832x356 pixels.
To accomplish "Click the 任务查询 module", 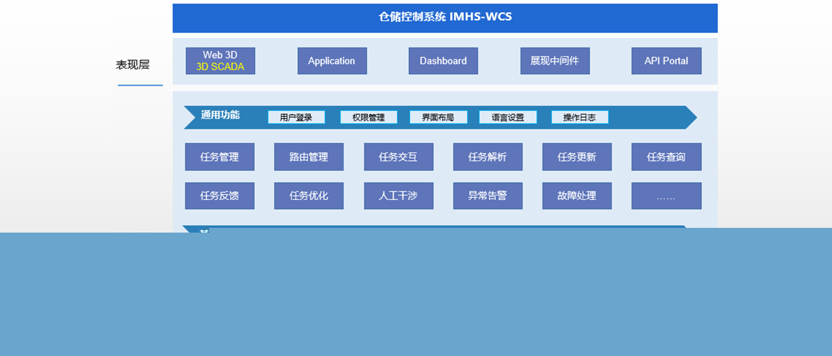I will 666,157.
